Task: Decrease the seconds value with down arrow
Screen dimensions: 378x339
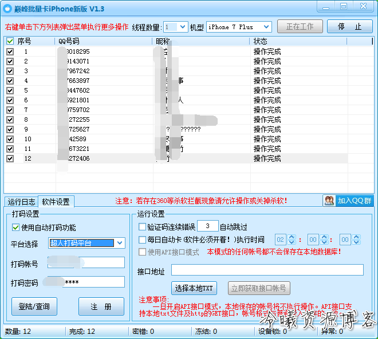Action: click(356, 242)
